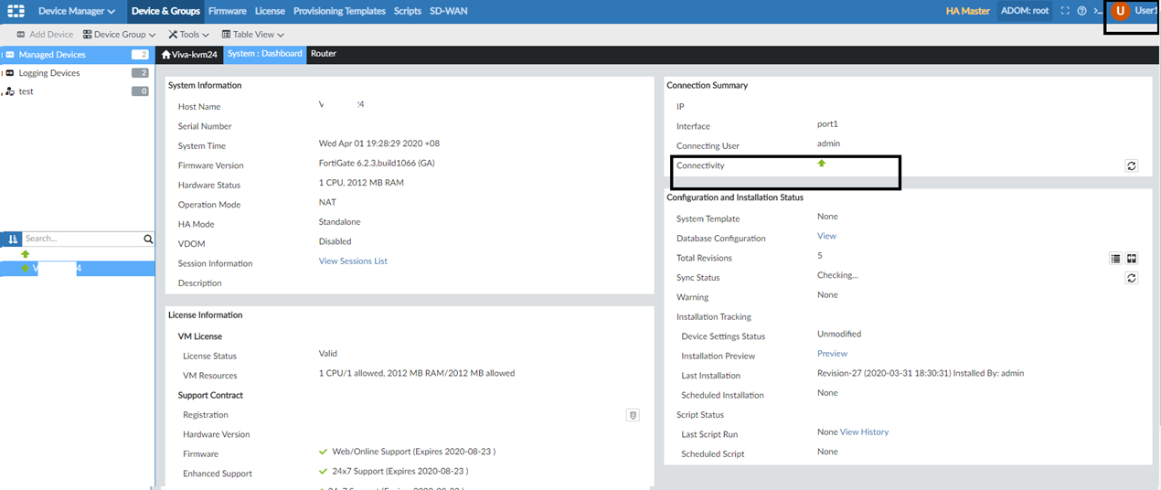Click Total Revisions value 5
This screenshot has width=1161, height=490.
(x=820, y=256)
